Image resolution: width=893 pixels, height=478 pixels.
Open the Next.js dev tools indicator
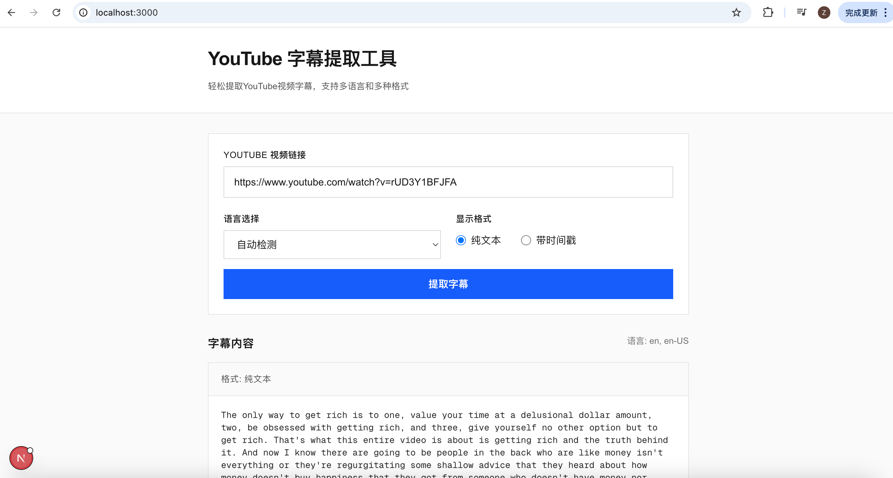[21, 458]
